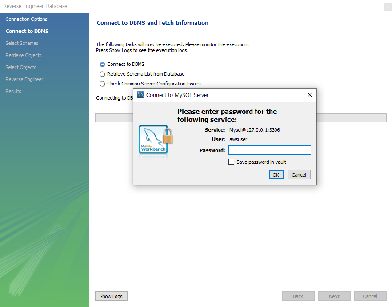
Task: Click the Check Common Server Configuration Issues indicator
Action: (x=102, y=84)
